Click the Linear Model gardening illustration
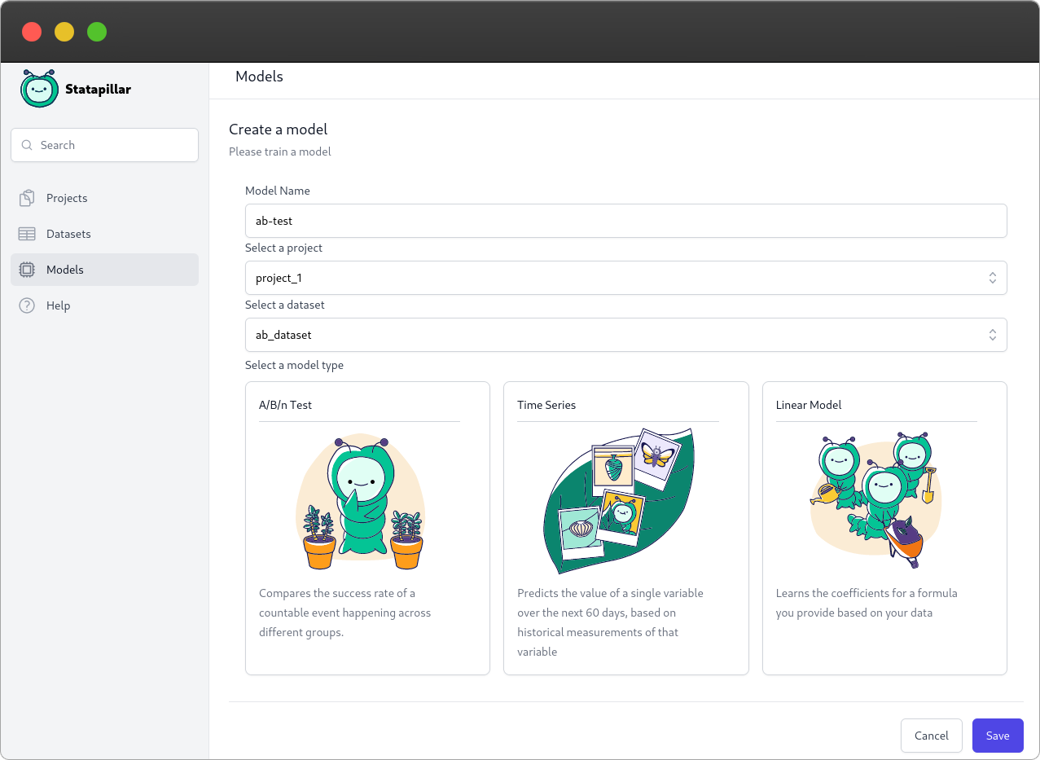The height and width of the screenshot is (760, 1040). (876, 500)
